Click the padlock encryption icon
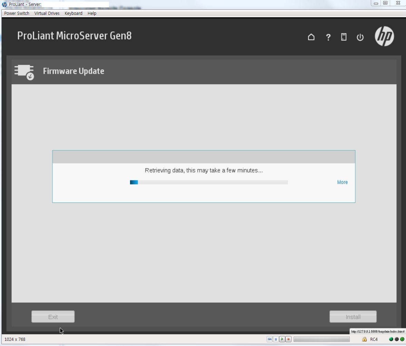This screenshot has width=406, height=346. (364, 339)
